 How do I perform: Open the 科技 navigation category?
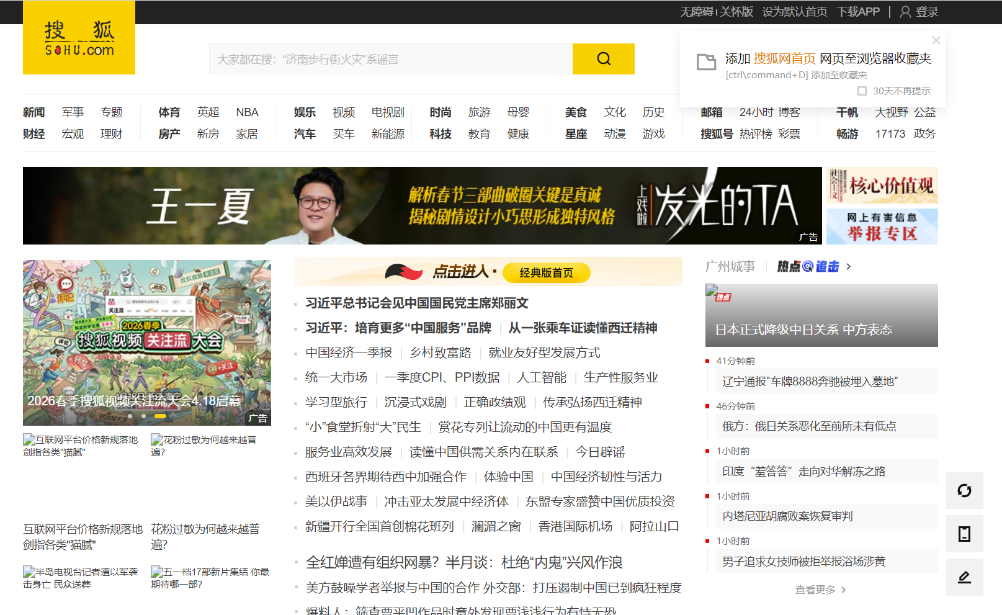(441, 134)
